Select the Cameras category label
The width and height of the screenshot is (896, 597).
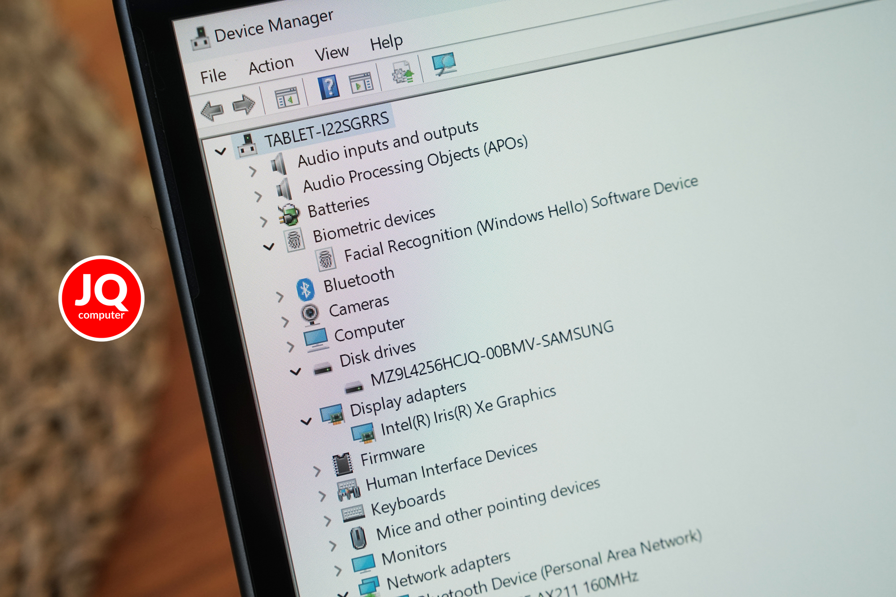pyautogui.click(x=359, y=306)
